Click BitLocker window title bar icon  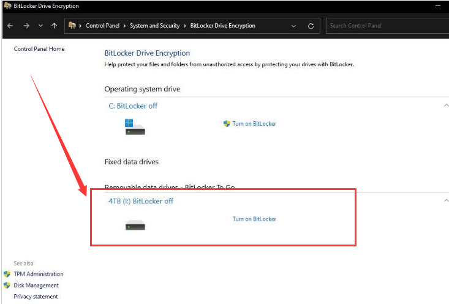[7, 6]
